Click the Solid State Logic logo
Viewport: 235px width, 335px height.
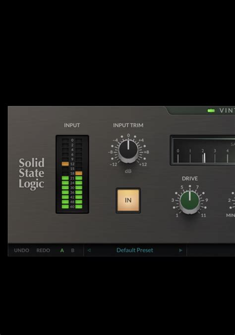pos(31,174)
